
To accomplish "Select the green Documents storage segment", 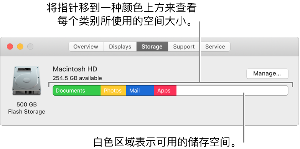I will pyautogui.click(x=76, y=90).
